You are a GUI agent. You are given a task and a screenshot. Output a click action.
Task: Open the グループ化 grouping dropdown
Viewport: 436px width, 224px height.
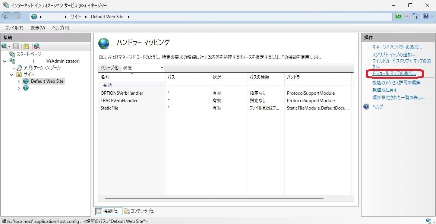pyautogui.click(x=161, y=68)
